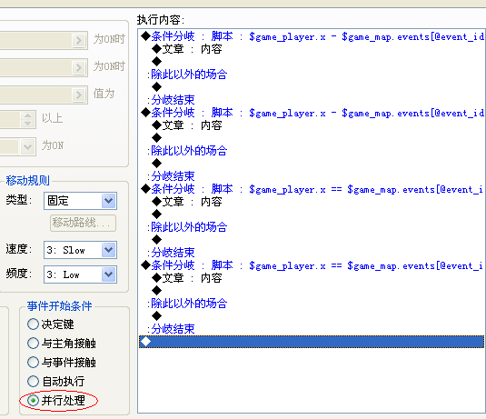
Task: Select the 并行处理 trigger option
Action: [x=56, y=401]
